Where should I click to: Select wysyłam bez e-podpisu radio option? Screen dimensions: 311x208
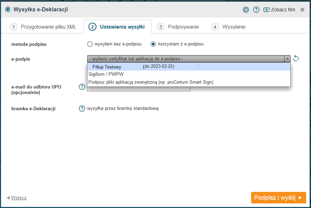[90, 44]
